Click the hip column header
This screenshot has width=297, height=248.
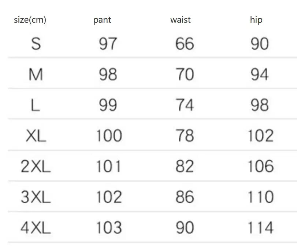(256, 20)
